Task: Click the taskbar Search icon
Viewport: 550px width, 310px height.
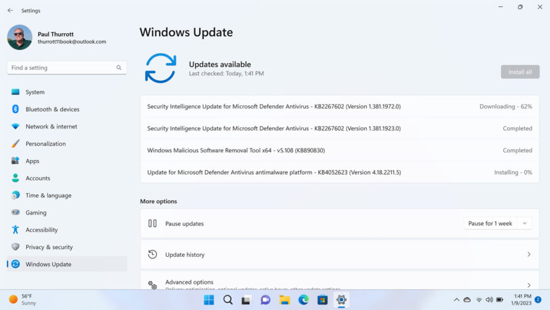Action: pos(228,300)
